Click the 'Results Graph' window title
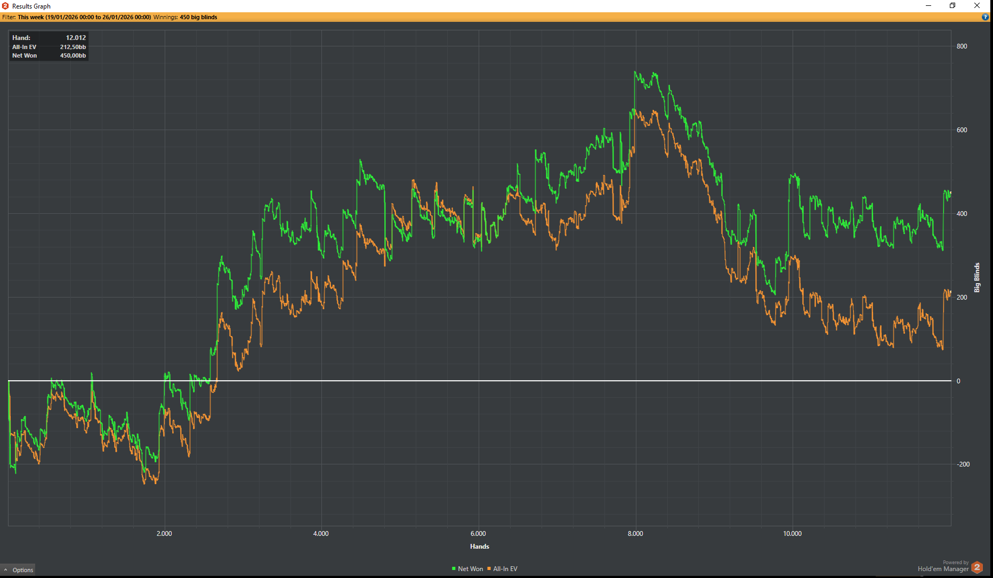993x578 pixels. pyautogui.click(x=31, y=6)
